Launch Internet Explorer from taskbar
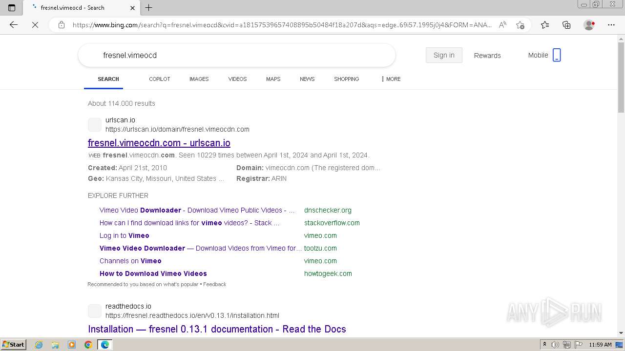625x351 pixels. click(x=39, y=345)
